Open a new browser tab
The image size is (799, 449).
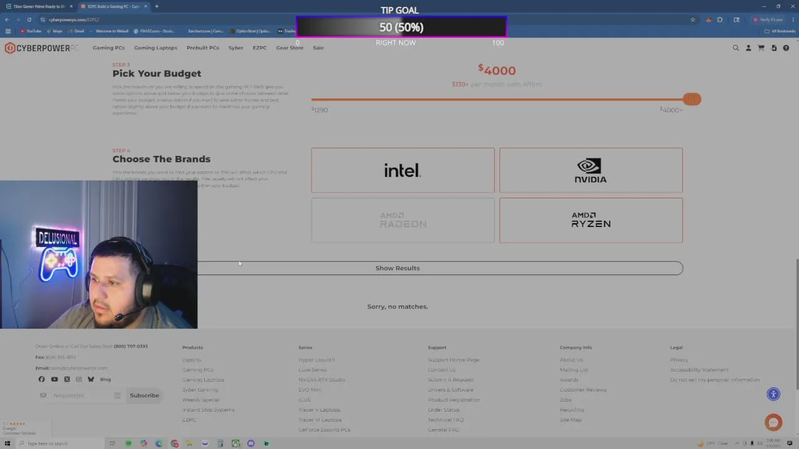pyautogui.click(x=157, y=6)
